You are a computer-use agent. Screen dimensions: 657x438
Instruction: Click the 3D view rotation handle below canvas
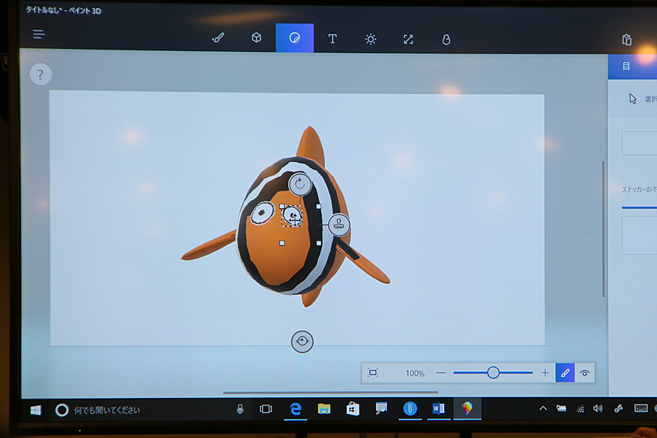[302, 342]
